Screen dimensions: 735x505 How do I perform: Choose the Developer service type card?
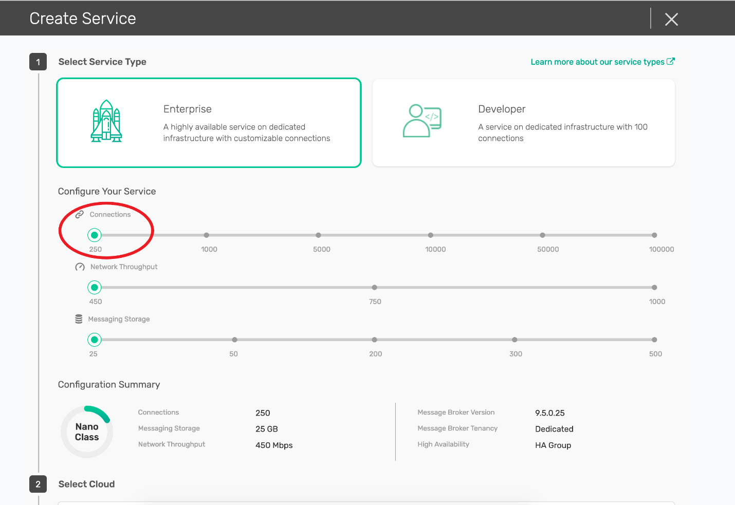click(523, 123)
